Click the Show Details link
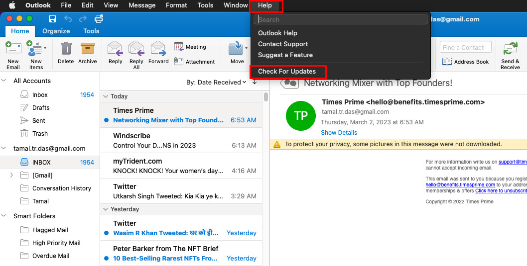This screenshot has height=266, width=527. click(339, 133)
